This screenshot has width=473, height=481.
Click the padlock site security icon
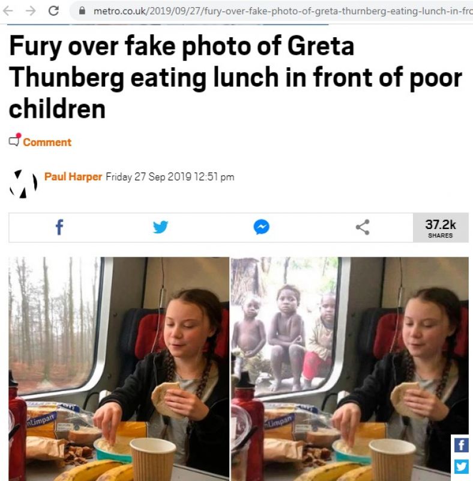click(82, 11)
